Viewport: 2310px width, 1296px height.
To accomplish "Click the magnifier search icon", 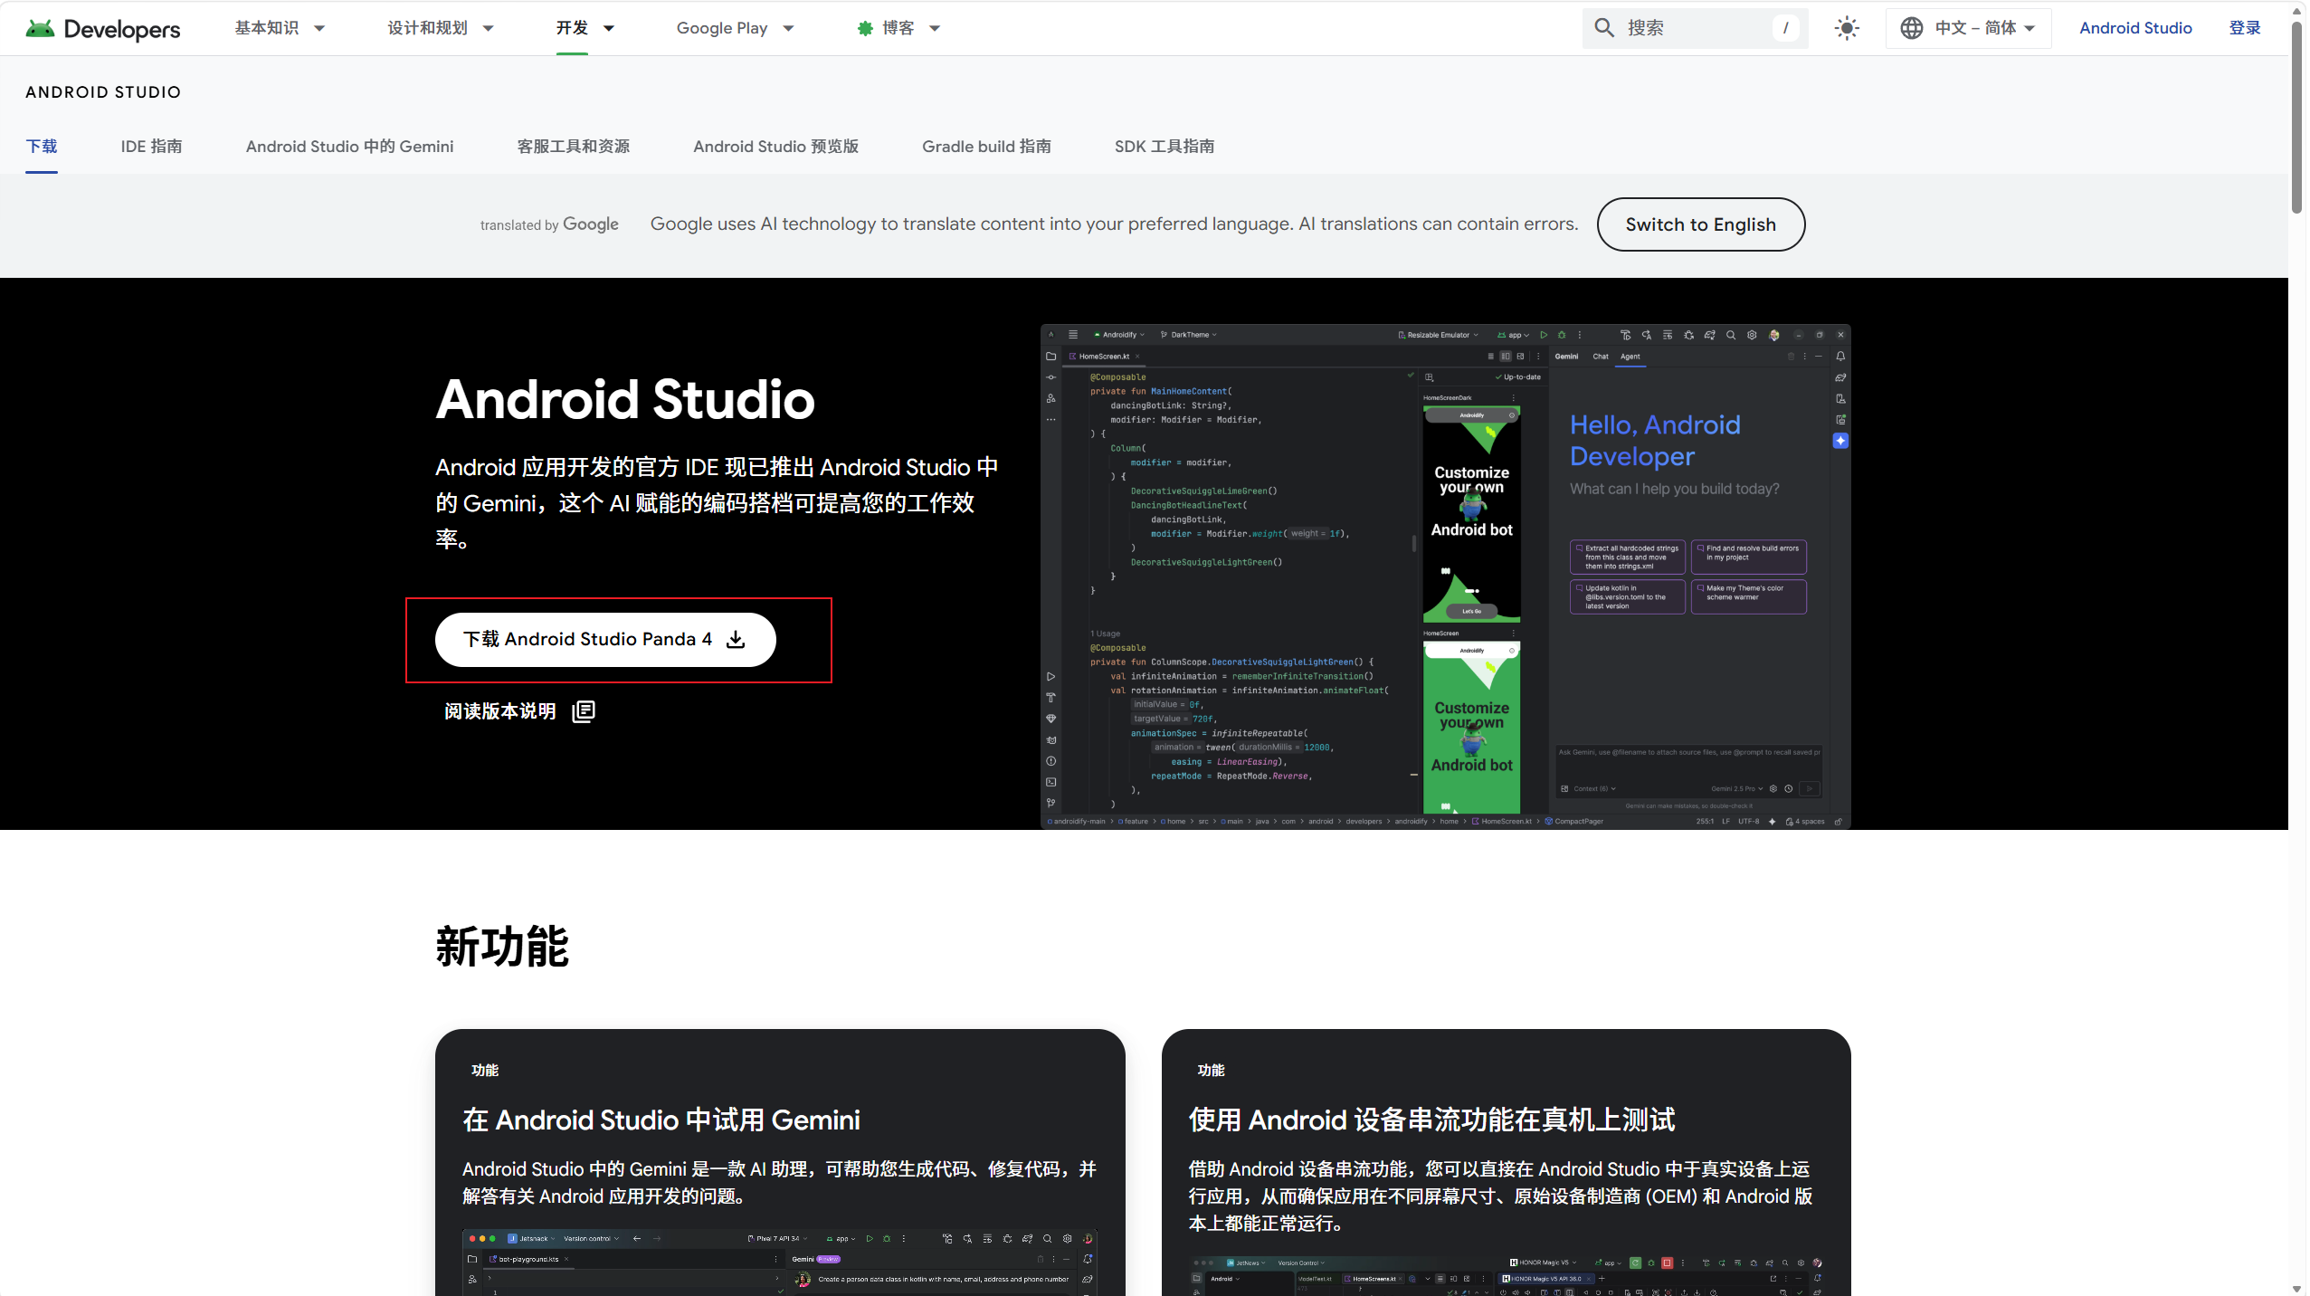I will pyautogui.click(x=1603, y=28).
